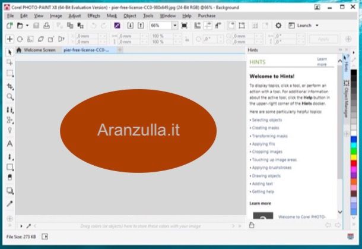Select the Eraser tool
The image size is (362, 249).
9,177
